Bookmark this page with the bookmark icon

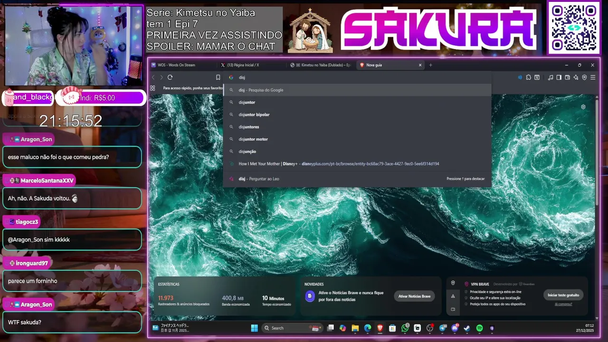tap(218, 77)
